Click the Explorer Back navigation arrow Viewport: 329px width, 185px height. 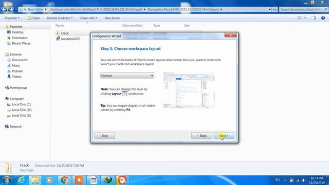pyautogui.click(x=4, y=9)
